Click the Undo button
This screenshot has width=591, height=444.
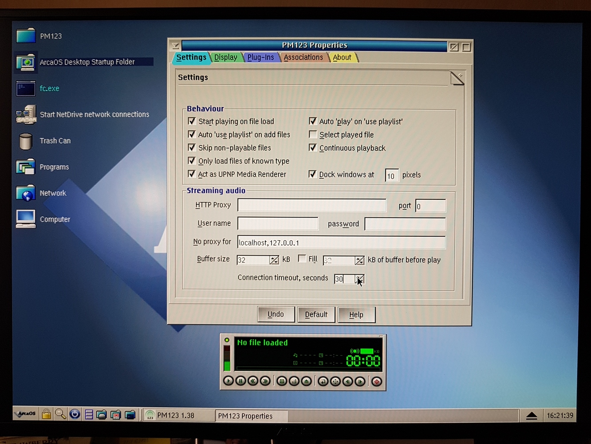(276, 314)
